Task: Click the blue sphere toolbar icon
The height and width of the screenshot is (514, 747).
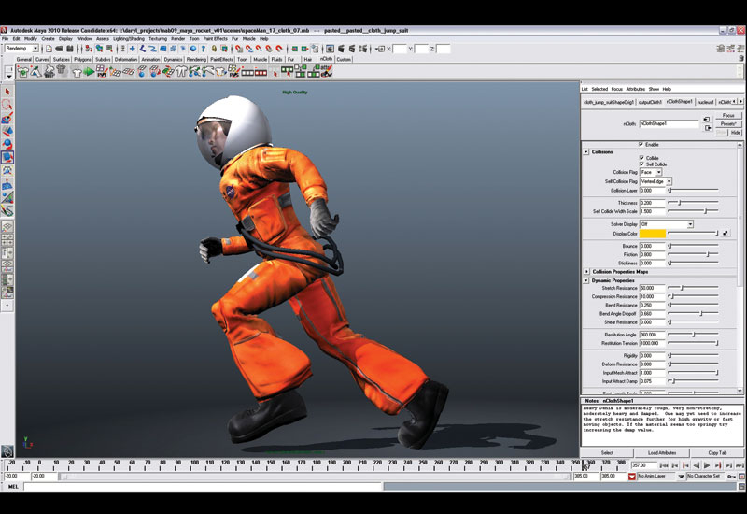Action: pyautogui.click(x=193, y=49)
